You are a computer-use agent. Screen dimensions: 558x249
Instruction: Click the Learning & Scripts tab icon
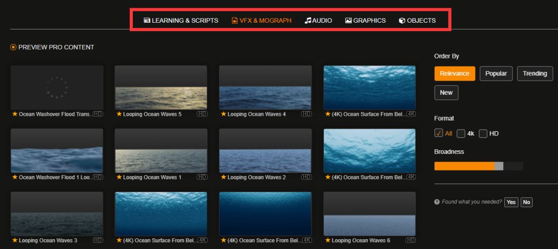tap(147, 20)
